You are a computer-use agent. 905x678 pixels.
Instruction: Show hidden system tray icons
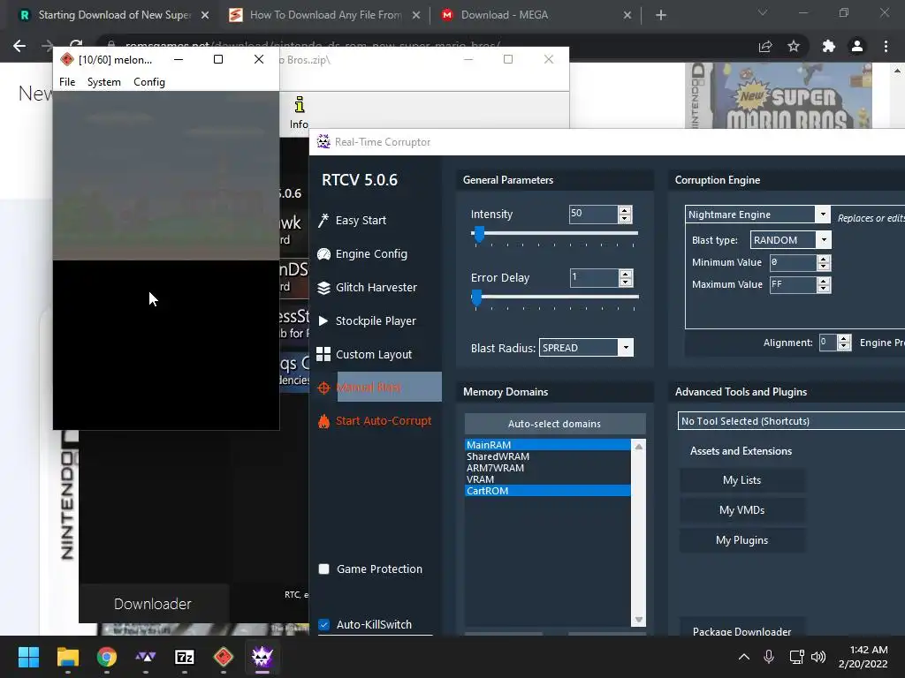coord(744,657)
